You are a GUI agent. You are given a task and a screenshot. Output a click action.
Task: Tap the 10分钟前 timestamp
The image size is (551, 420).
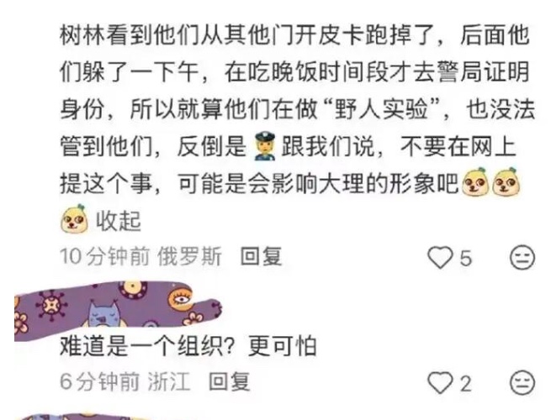pyautogui.click(x=104, y=256)
